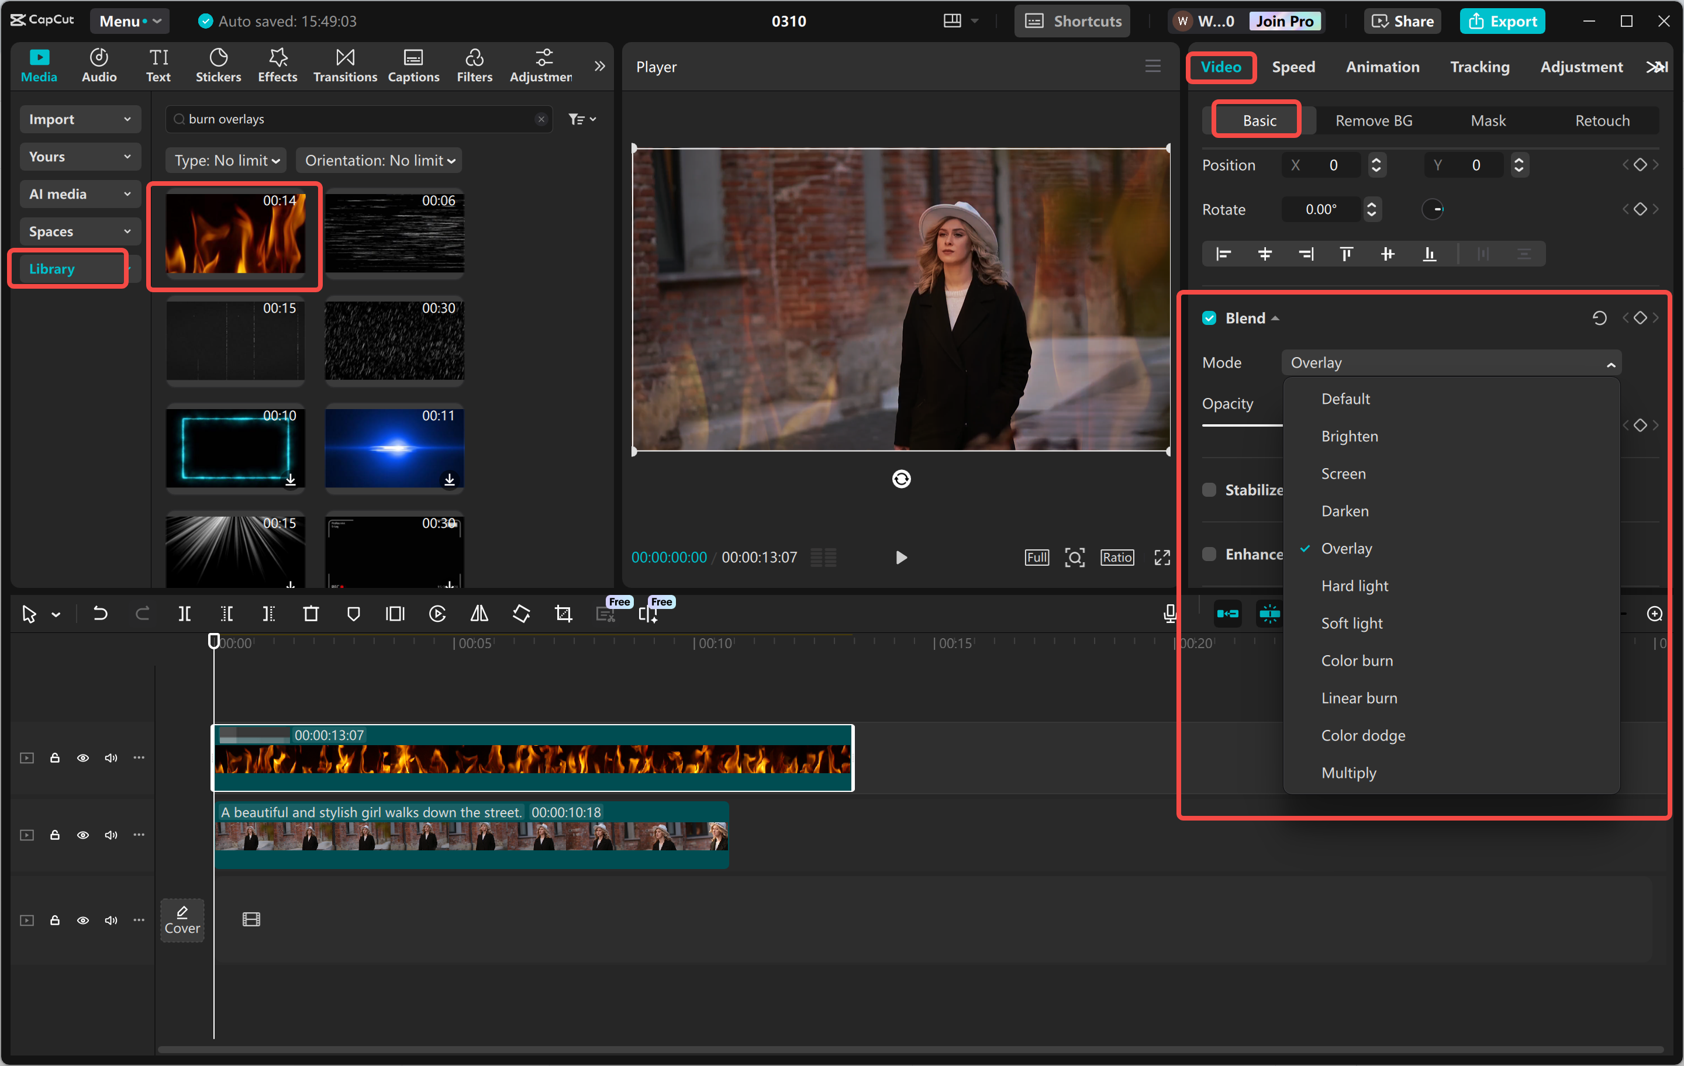Select the Split tool
The image size is (1684, 1066).
[185, 613]
